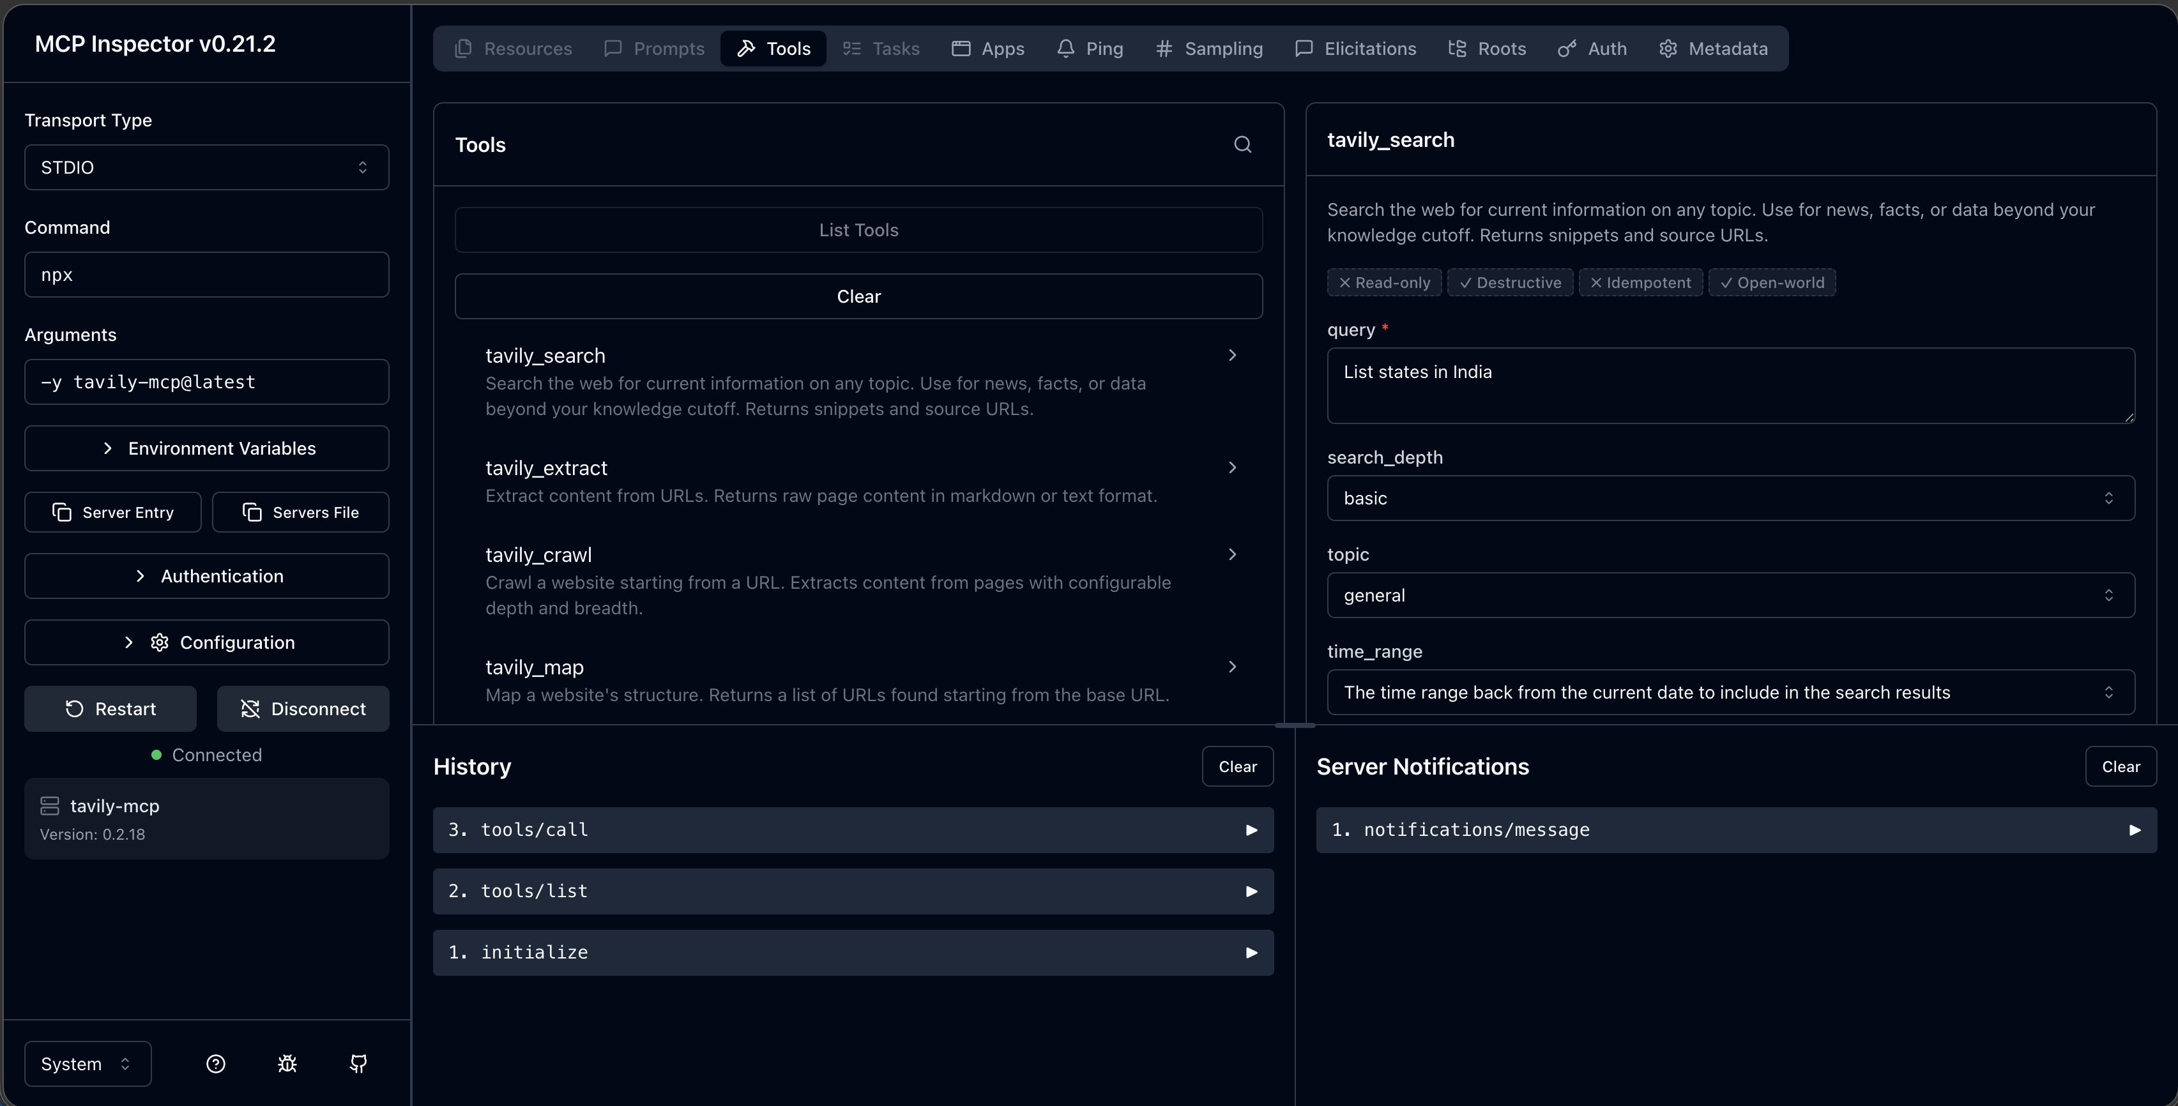The height and width of the screenshot is (1106, 2178).
Task: Click the bell icon on Ping tab
Action: (x=1066, y=49)
